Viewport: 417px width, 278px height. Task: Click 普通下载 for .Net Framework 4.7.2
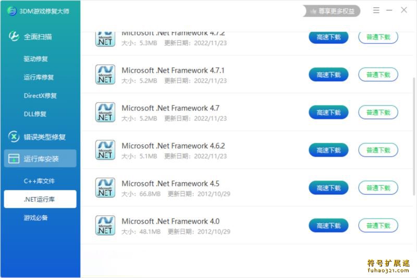click(x=378, y=38)
